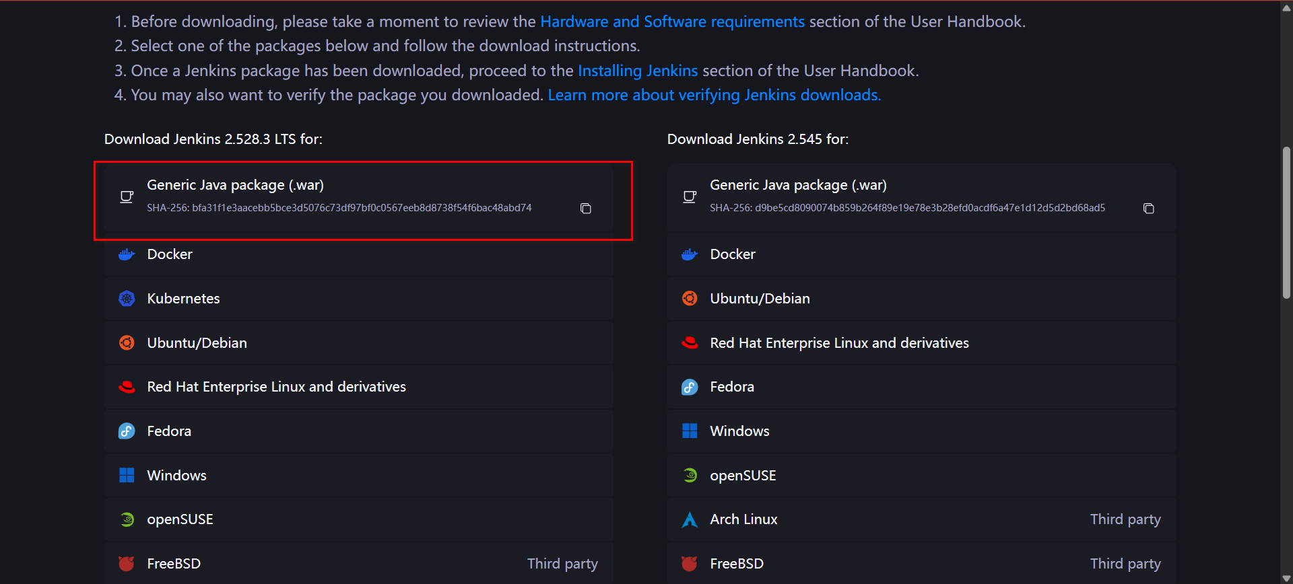Click Docker whale icon under Jenkins 2.545

pos(690,254)
